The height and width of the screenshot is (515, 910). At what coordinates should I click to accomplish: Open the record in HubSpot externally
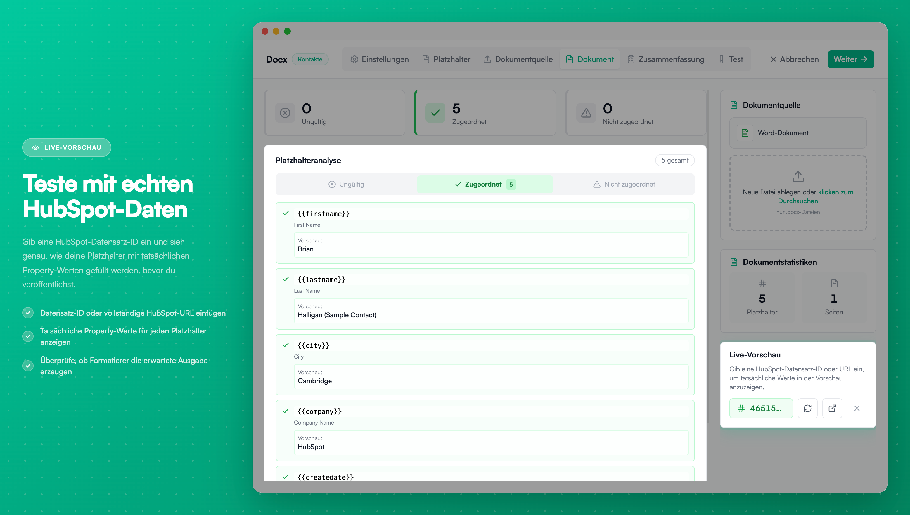coord(832,408)
